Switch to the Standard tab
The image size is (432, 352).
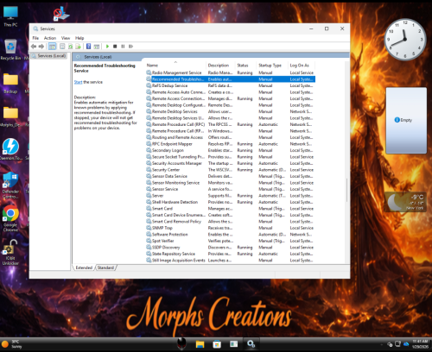coord(105,267)
